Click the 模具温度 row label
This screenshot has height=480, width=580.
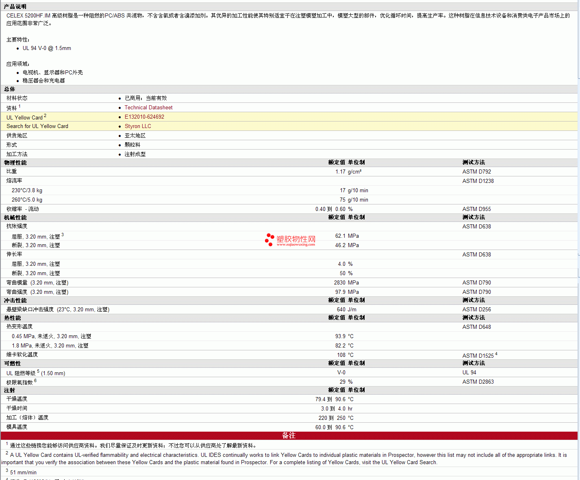(x=17, y=427)
